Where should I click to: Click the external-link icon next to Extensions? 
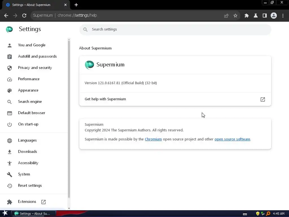[x=43, y=202]
